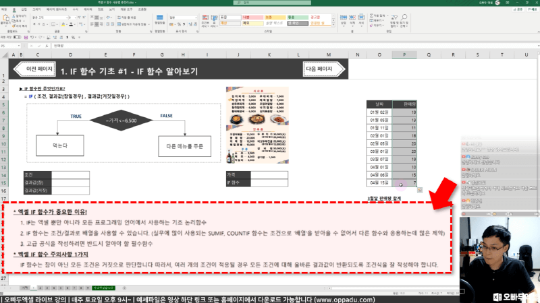The image size is (540, 303).
Task: Click the table icon beside the alignment group
Action: (x=160, y=18)
